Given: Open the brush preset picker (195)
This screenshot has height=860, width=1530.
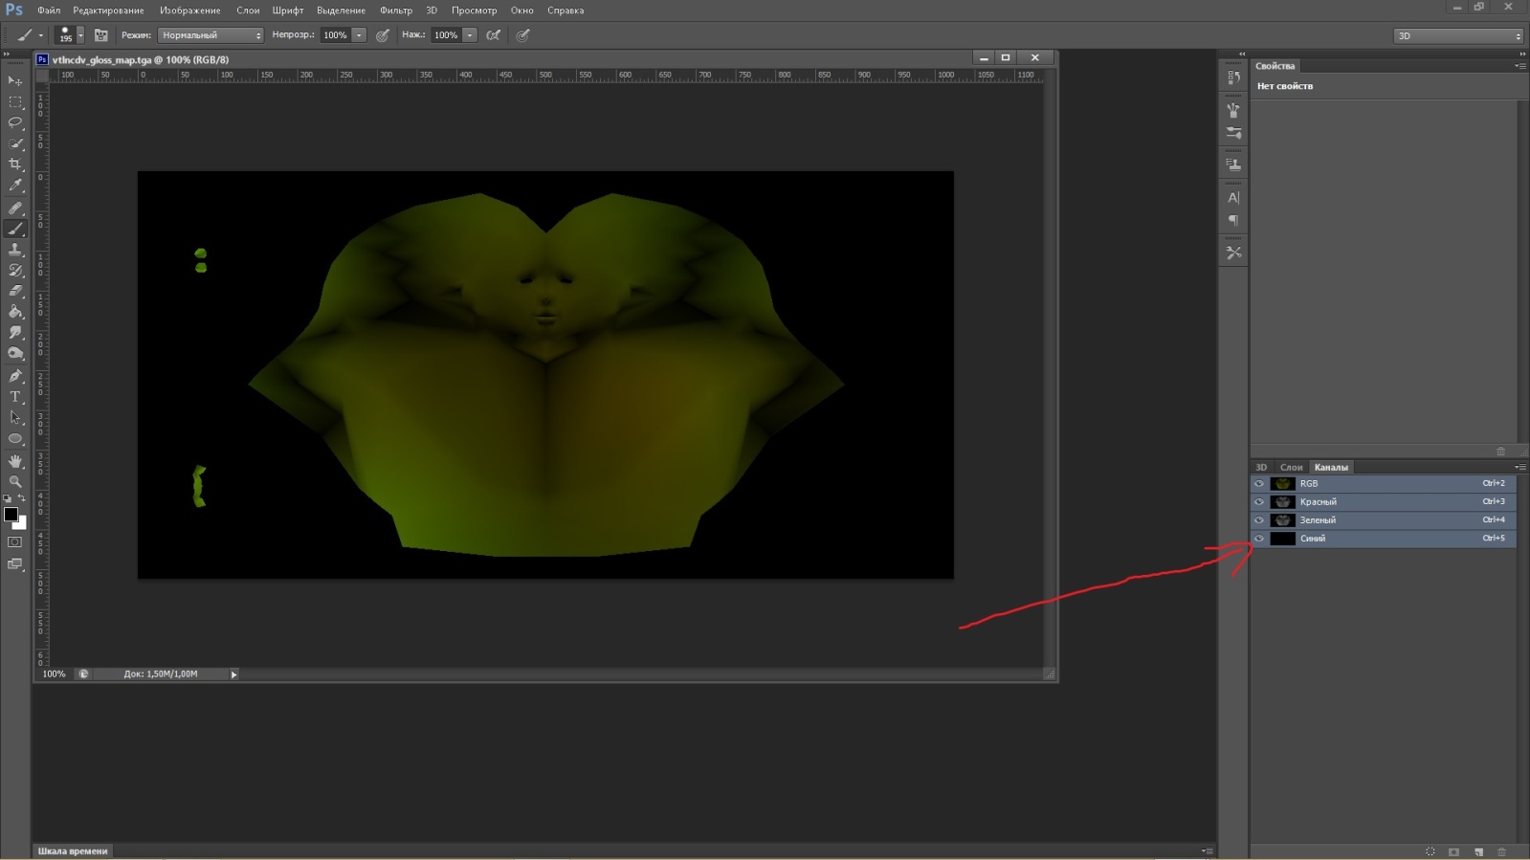Looking at the screenshot, I should point(69,35).
